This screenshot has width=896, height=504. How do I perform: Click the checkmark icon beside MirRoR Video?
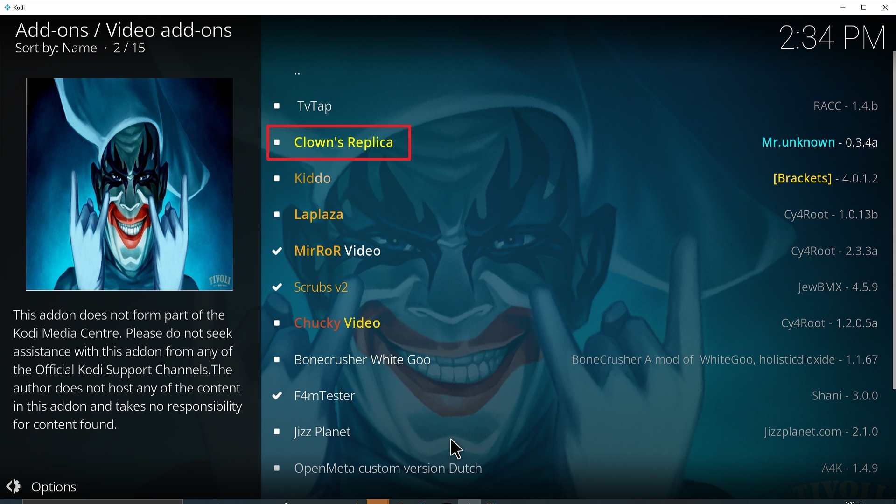(277, 251)
